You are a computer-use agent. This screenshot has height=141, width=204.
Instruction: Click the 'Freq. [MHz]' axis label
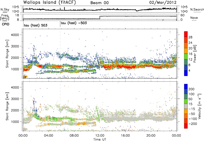pyautogui.click(x=5, y=17)
